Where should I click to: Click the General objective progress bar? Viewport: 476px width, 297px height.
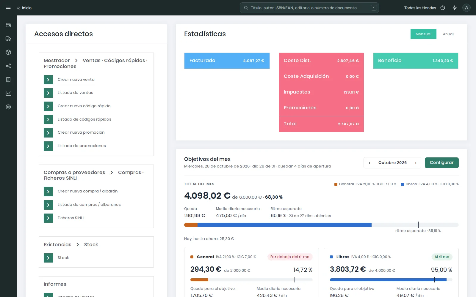point(251,280)
